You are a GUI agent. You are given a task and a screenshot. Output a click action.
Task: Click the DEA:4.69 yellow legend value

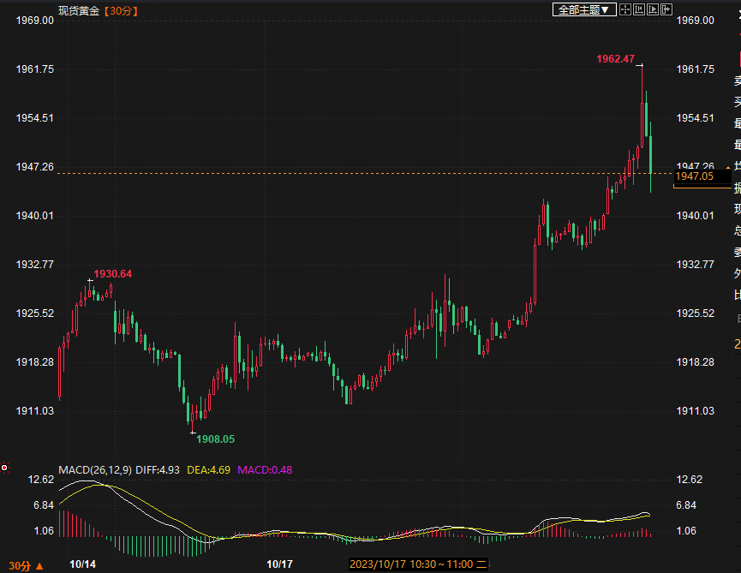click(207, 469)
